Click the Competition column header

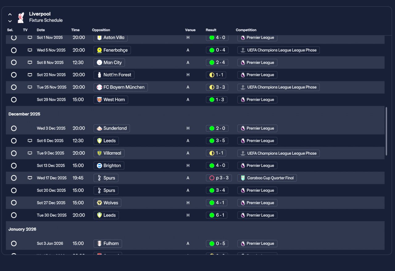[246, 30]
